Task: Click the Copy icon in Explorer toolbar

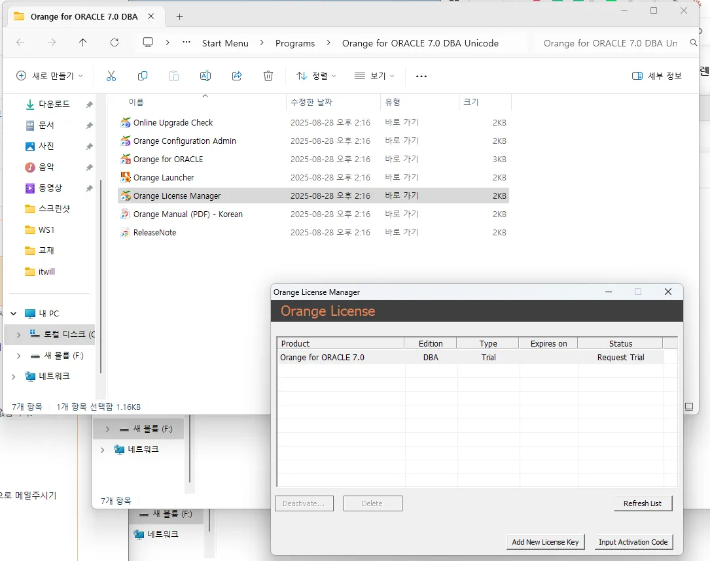Action: point(143,76)
